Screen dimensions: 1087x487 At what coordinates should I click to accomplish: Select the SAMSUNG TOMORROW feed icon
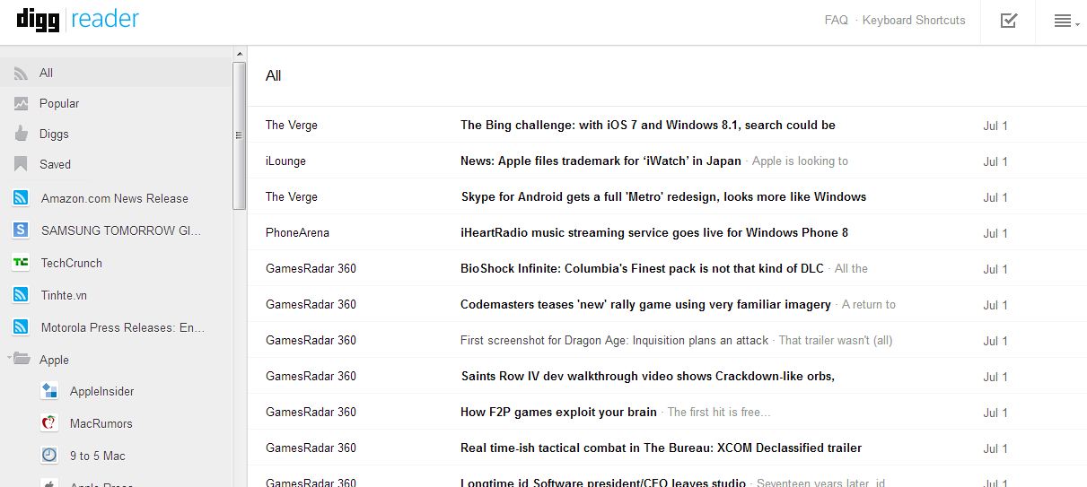pos(22,230)
